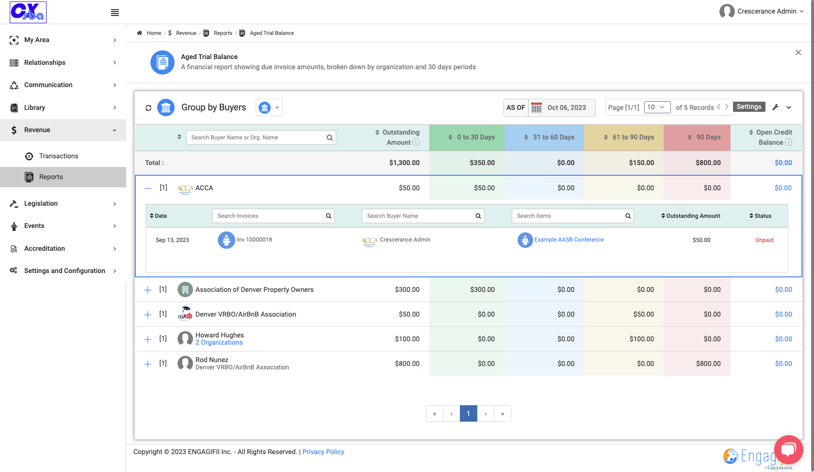Open the live chat bubble icon
Screen dimensions: 814x472
coord(789,450)
